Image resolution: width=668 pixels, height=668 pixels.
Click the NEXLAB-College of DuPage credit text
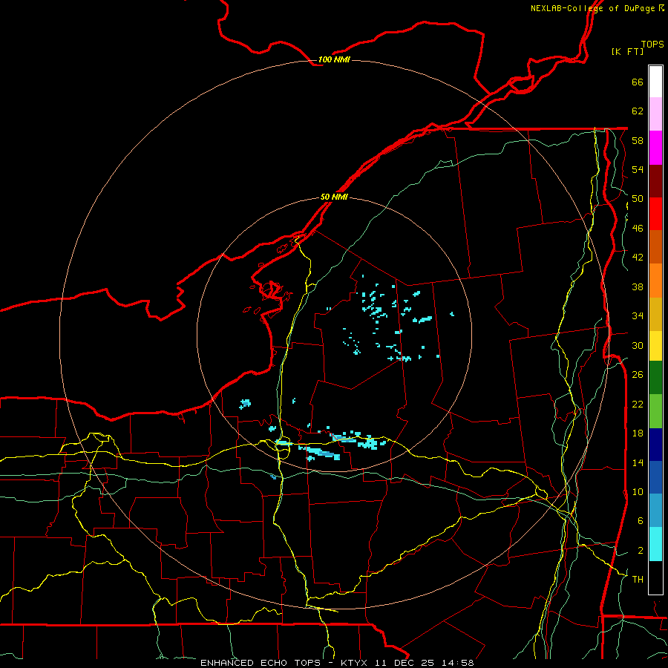pyautogui.click(x=592, y=8)
